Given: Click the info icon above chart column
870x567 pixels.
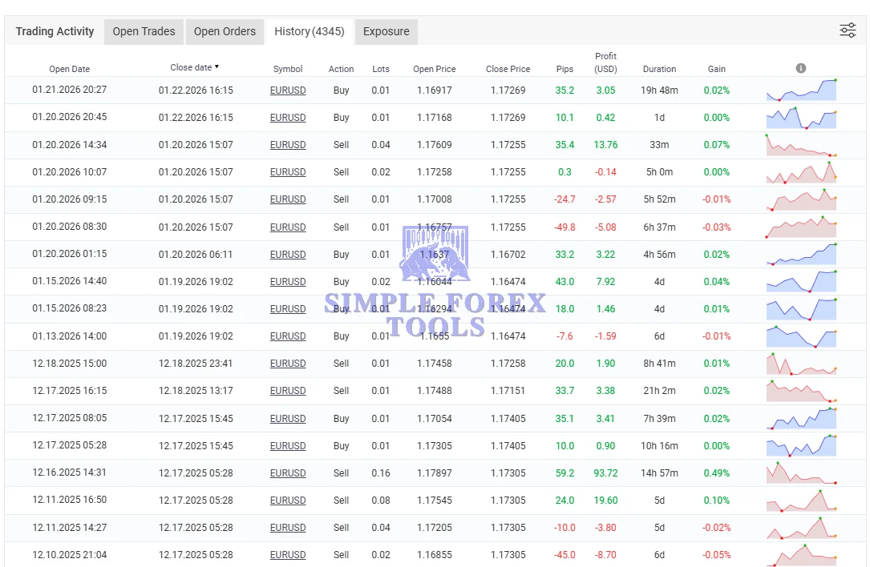Looking at the screenshot, I should (x=800, y=69).
